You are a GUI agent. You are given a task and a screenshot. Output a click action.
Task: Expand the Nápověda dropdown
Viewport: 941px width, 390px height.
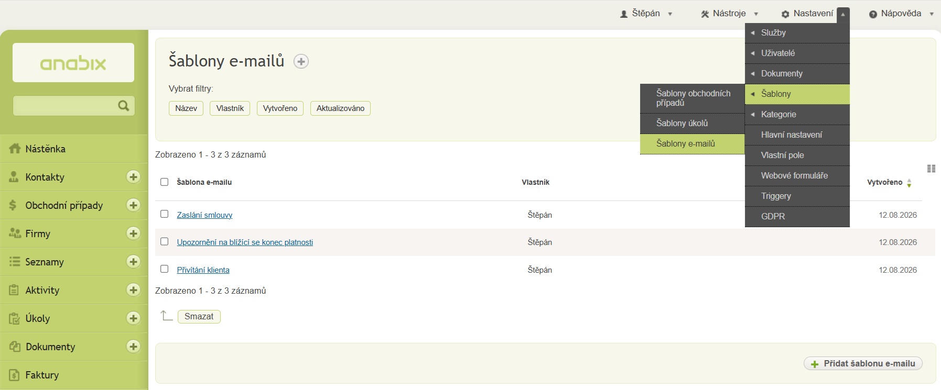(901, 14)
